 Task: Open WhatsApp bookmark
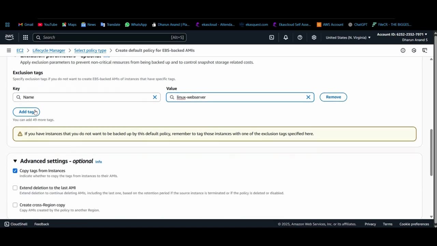click(136, 25)
